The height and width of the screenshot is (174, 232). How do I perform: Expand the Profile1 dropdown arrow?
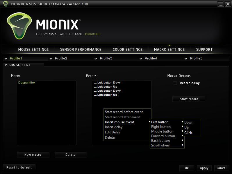[x=6, y=59]
